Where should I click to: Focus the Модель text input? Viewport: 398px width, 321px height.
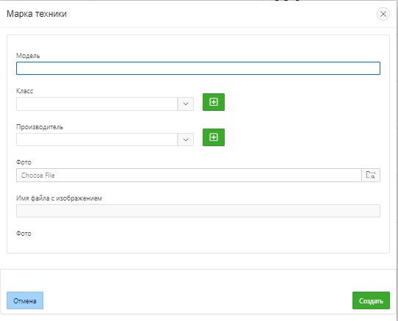[198, 68]
